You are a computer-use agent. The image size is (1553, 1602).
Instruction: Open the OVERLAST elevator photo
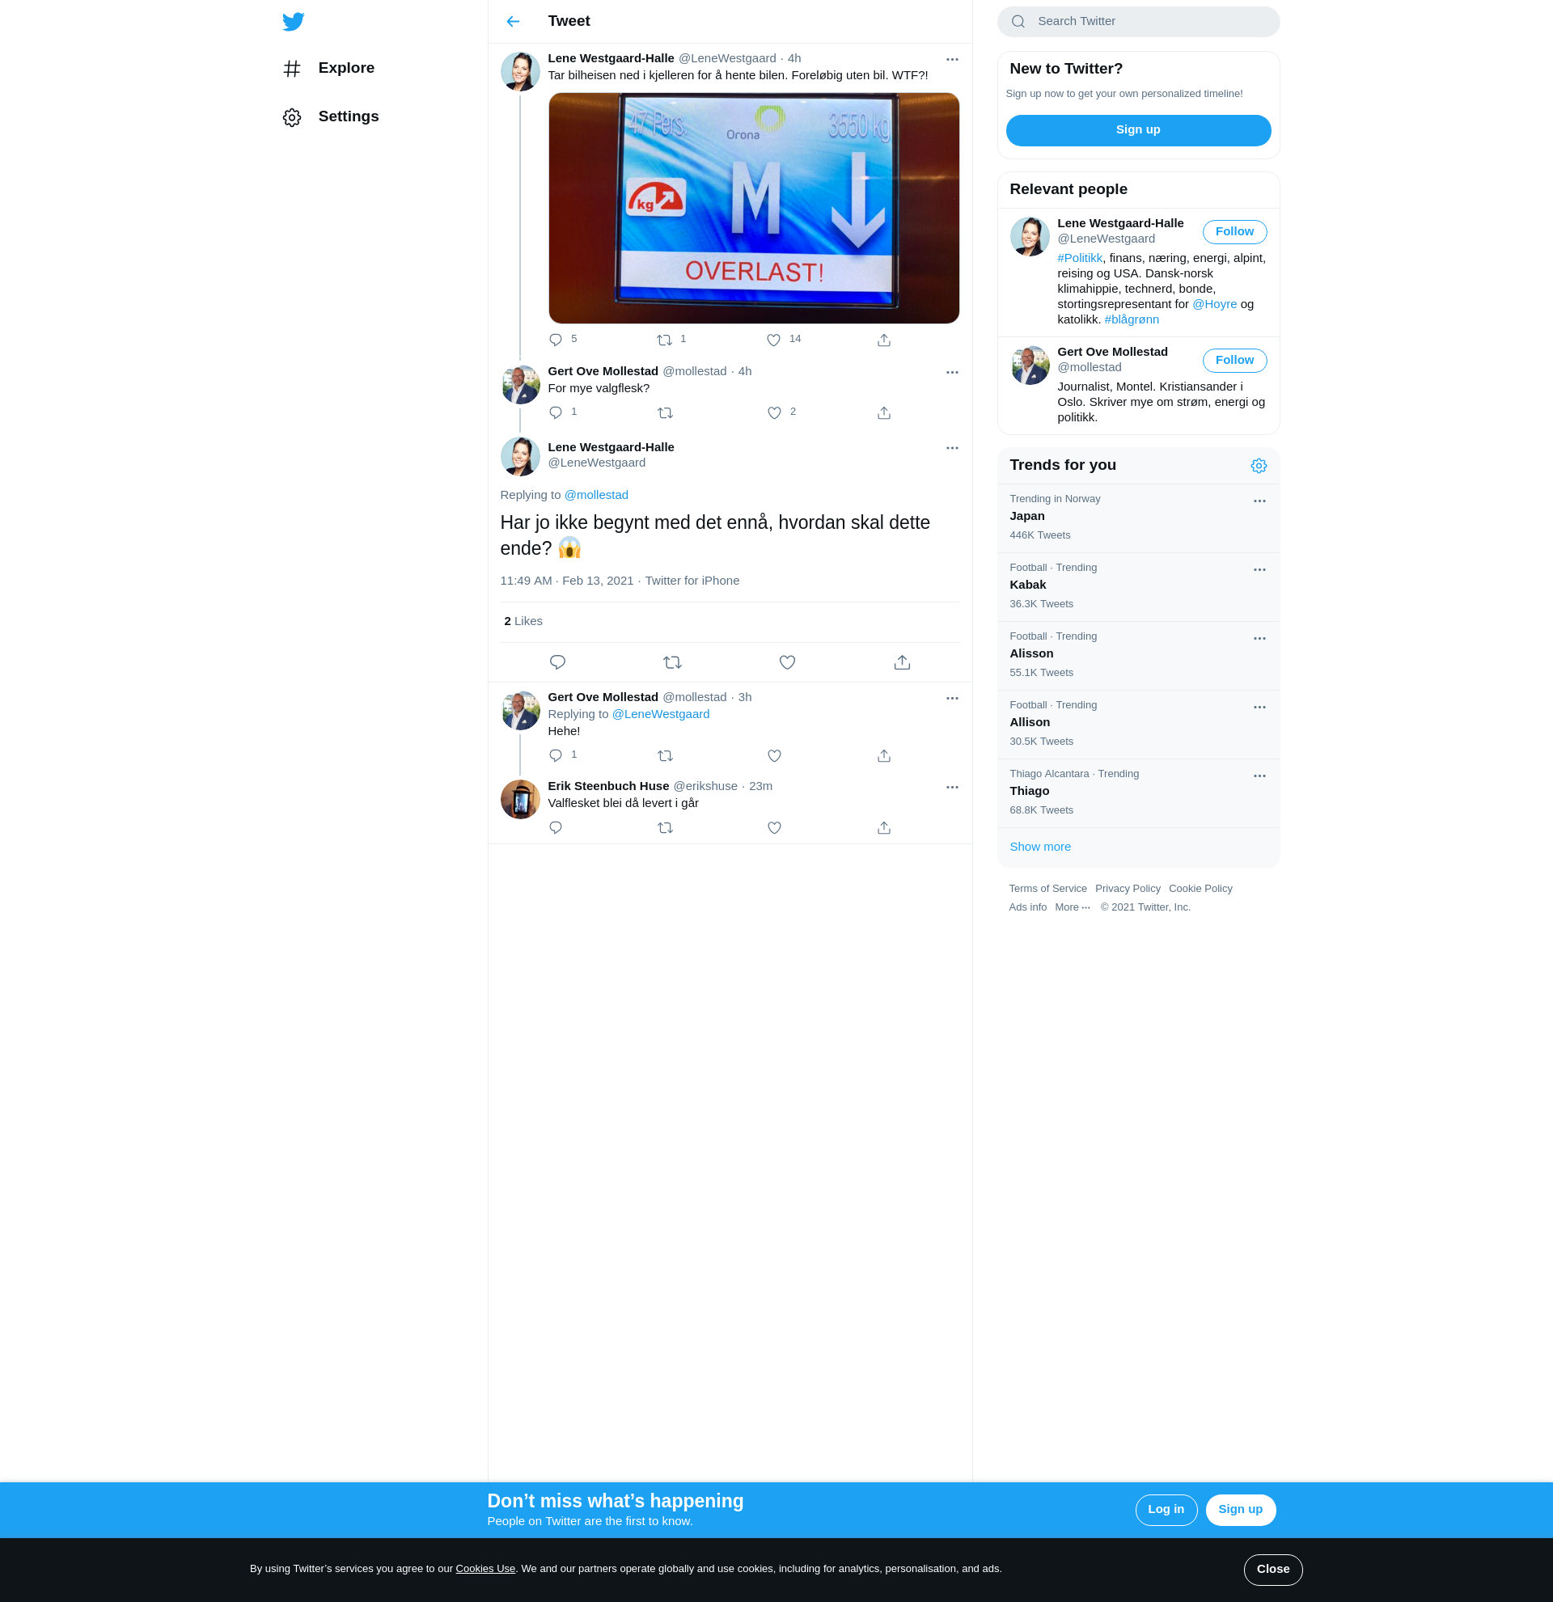point(754,209)
